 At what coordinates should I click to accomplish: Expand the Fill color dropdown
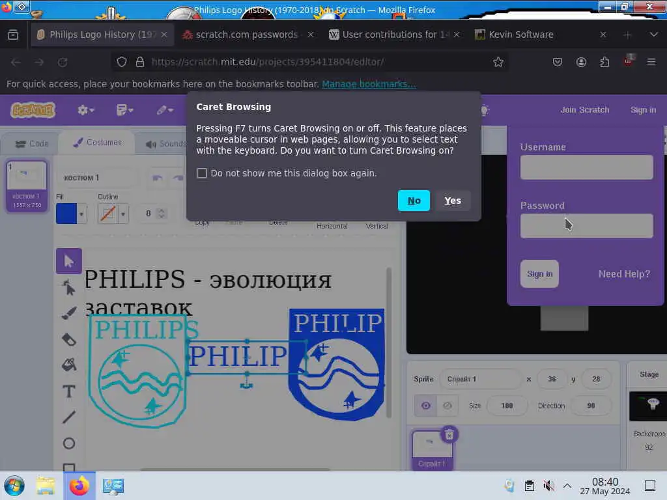coord(81,214)
